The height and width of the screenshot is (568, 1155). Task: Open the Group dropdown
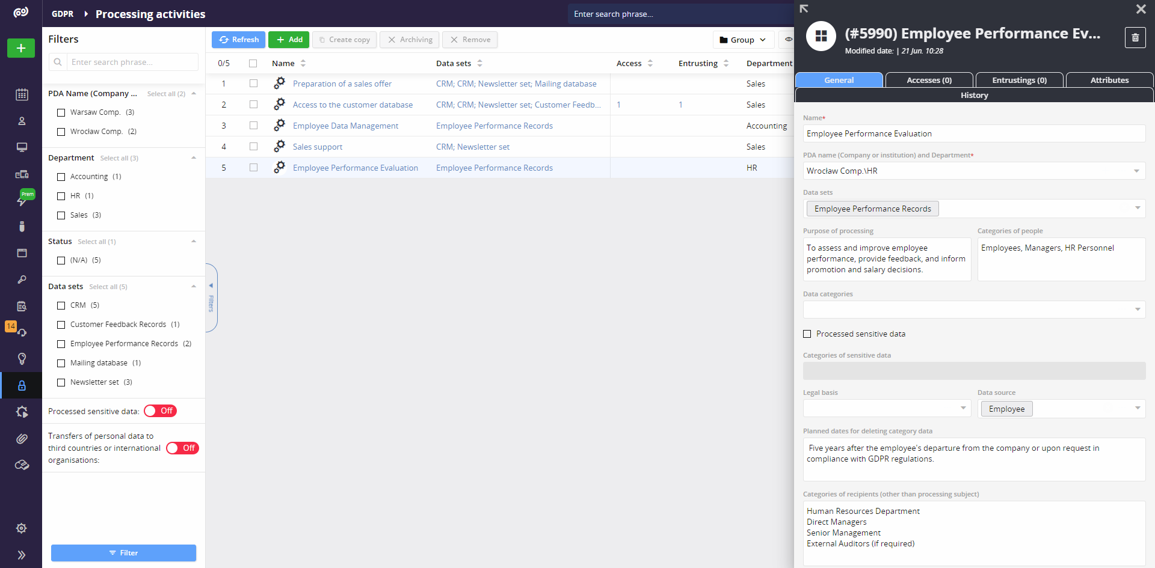[744, 40]
